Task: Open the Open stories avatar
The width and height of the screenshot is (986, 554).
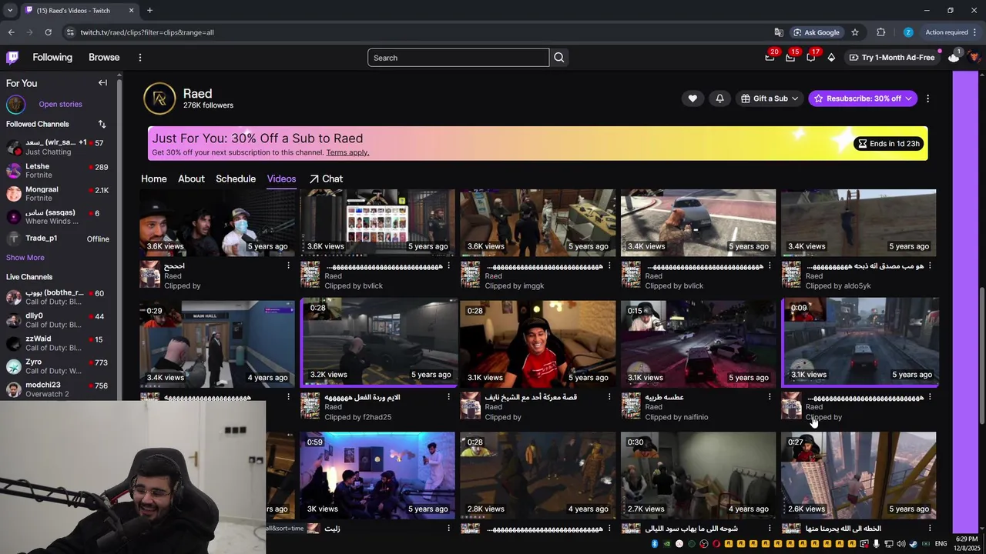Action: click(x=15, y=105)
